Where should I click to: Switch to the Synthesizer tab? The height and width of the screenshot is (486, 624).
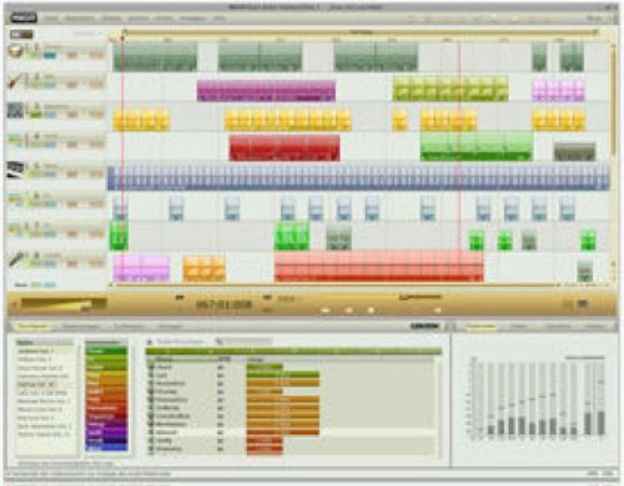[128, 327]
